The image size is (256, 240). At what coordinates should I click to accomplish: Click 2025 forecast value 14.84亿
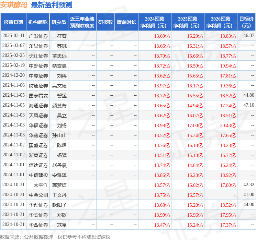(x=195, y=165)
